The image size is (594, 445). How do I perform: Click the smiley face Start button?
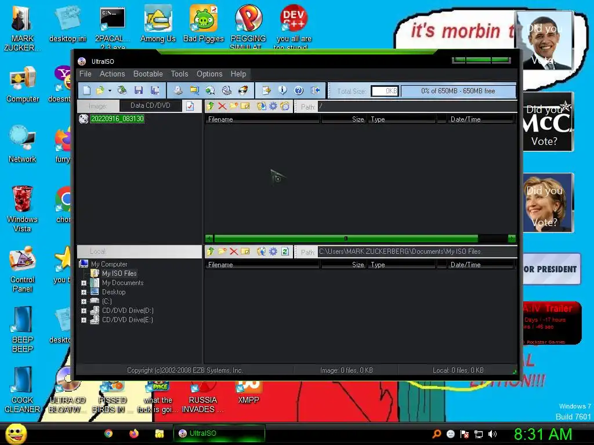pos(16,433)
